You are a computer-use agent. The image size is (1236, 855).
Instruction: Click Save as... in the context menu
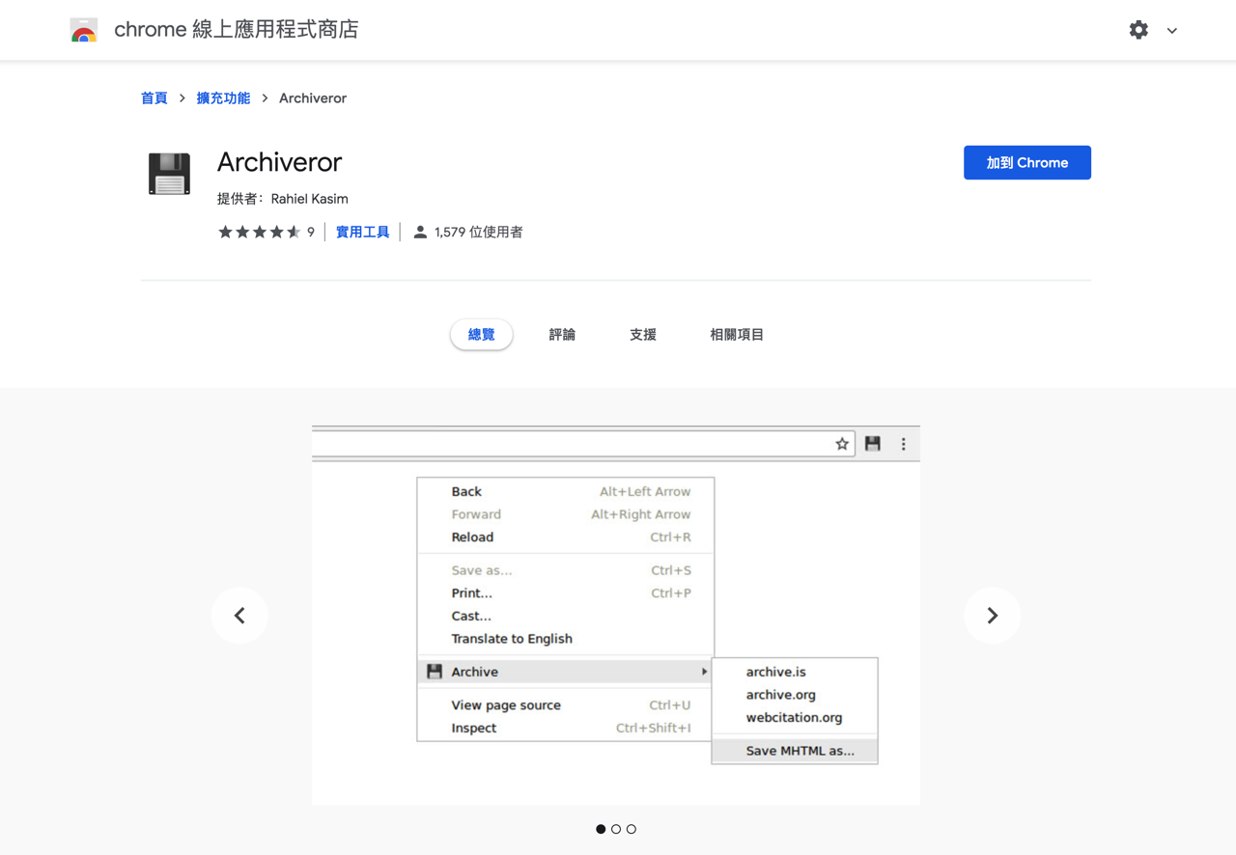pyautogui.click(x=565, y=570)
